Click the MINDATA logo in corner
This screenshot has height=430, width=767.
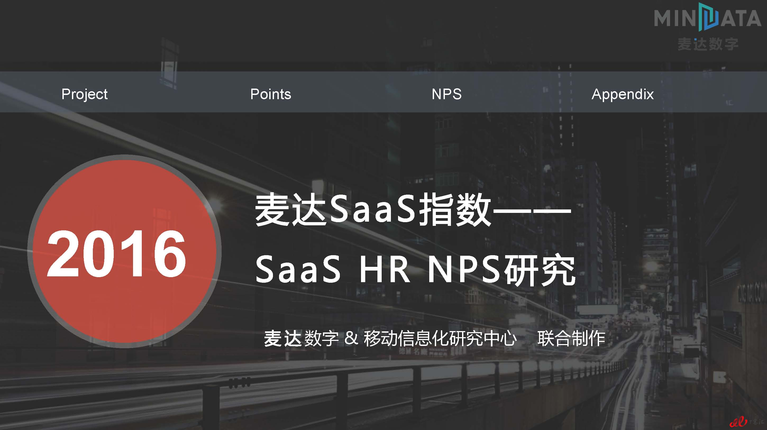tap(707, 17)
